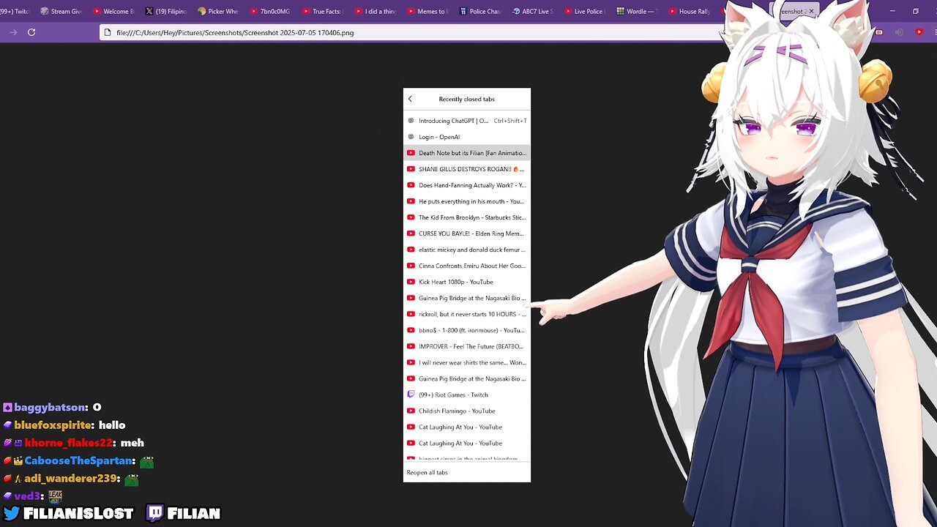
Task: Switch to the Police Chas tab
Action: (479, 11)
